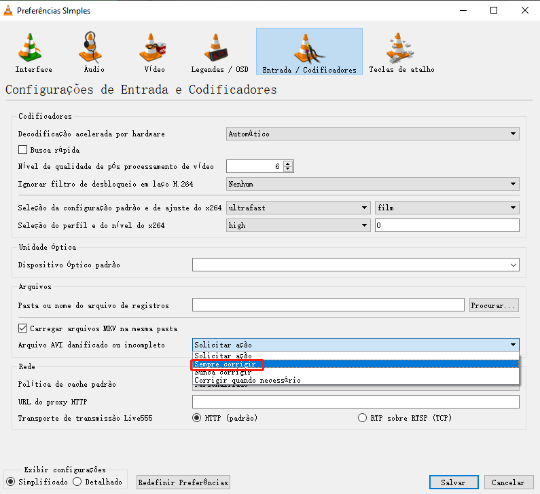Open the x264 high profile dropdown
The image size is (540, 494).
tap(298, 225)
